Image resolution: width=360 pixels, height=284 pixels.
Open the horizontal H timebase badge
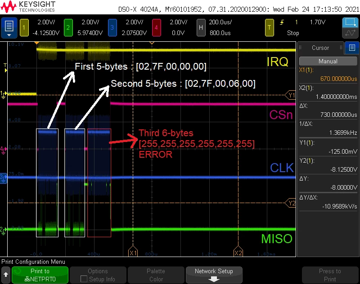(201, 28)
